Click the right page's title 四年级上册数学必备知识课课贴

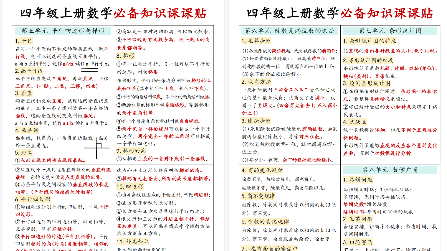(x=339, y=13)
